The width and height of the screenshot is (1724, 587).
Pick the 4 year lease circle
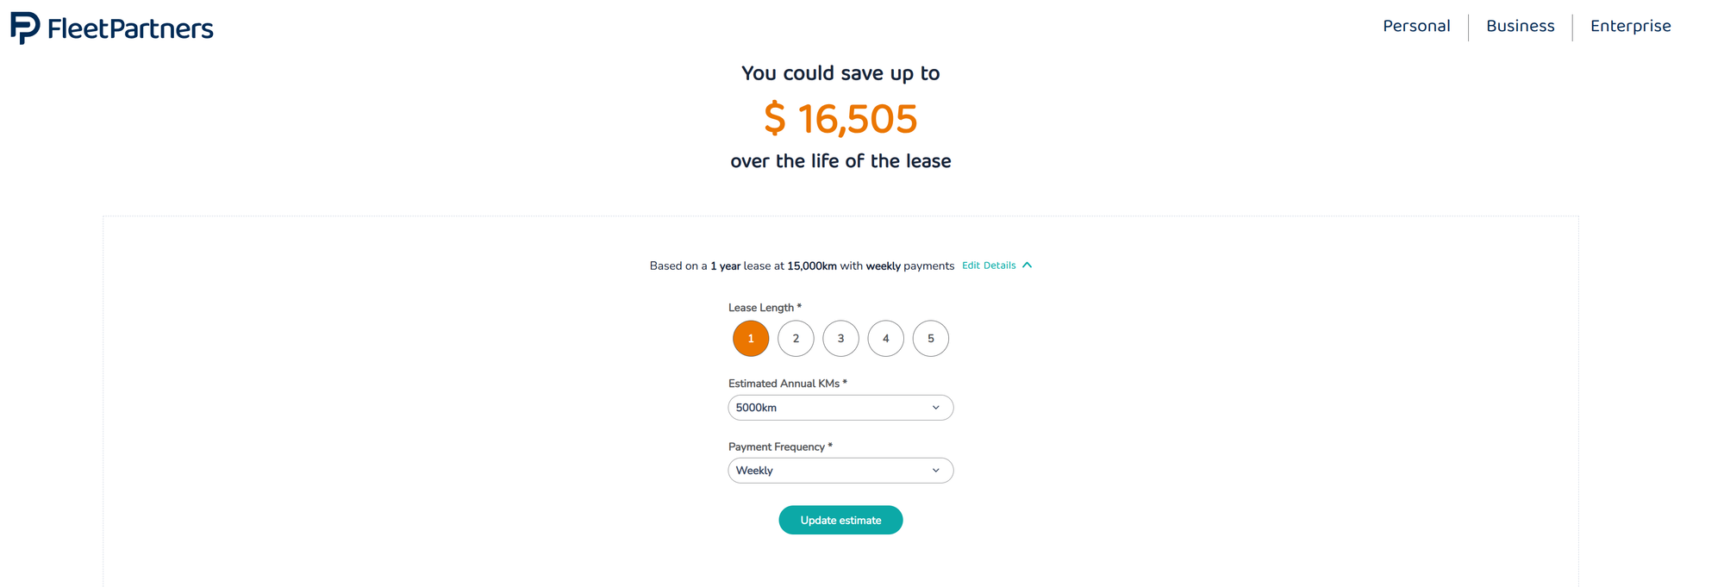885,339
